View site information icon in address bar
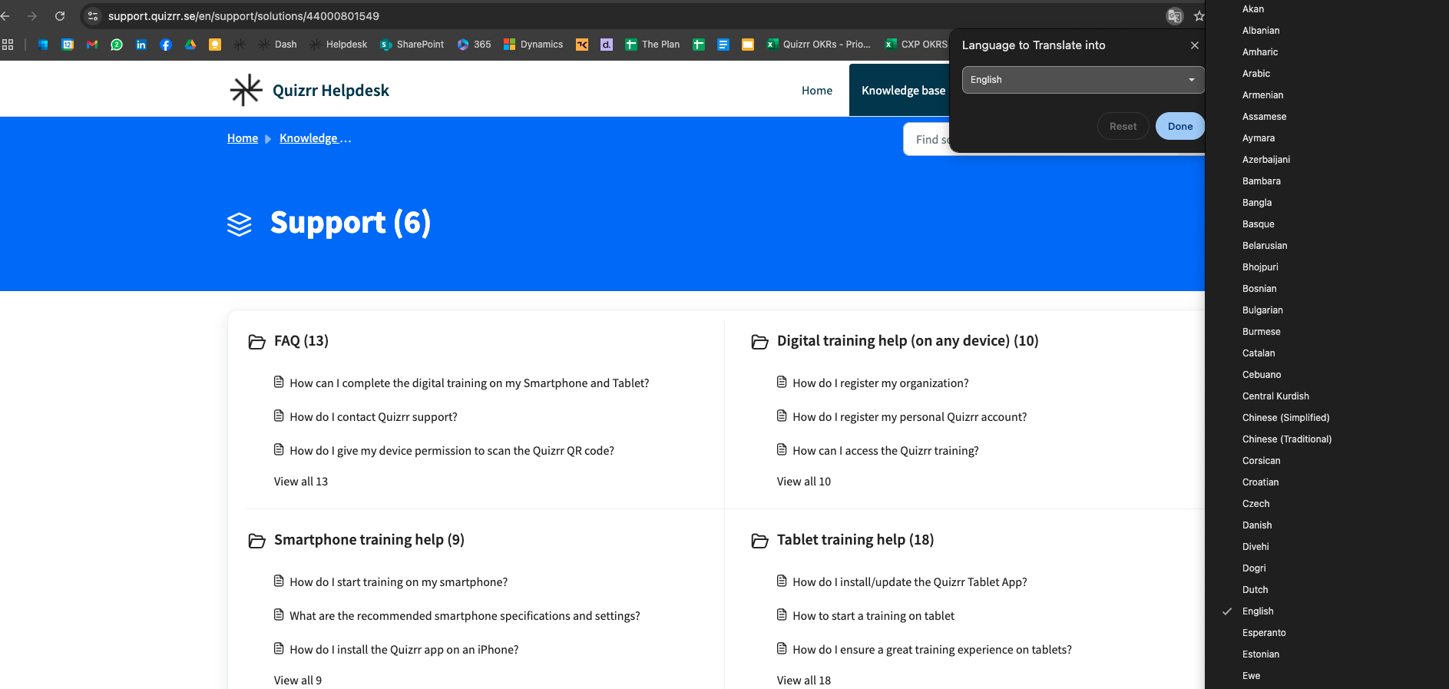Image resolution: width=1449 pixels, height=689 pixels. [x=93, y=16]
